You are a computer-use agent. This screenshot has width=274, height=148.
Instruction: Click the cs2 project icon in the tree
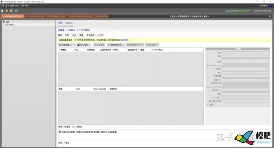tap(4, 22)
